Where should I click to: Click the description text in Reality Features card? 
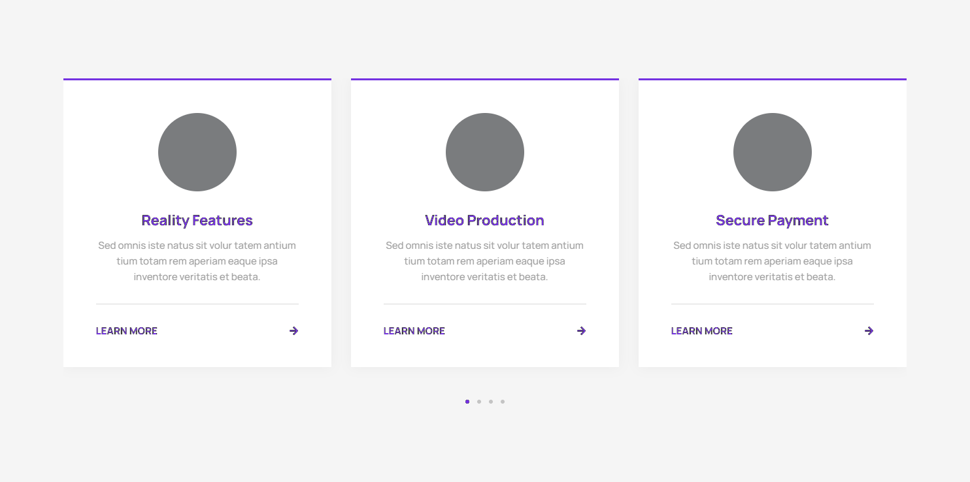point(197,261)
